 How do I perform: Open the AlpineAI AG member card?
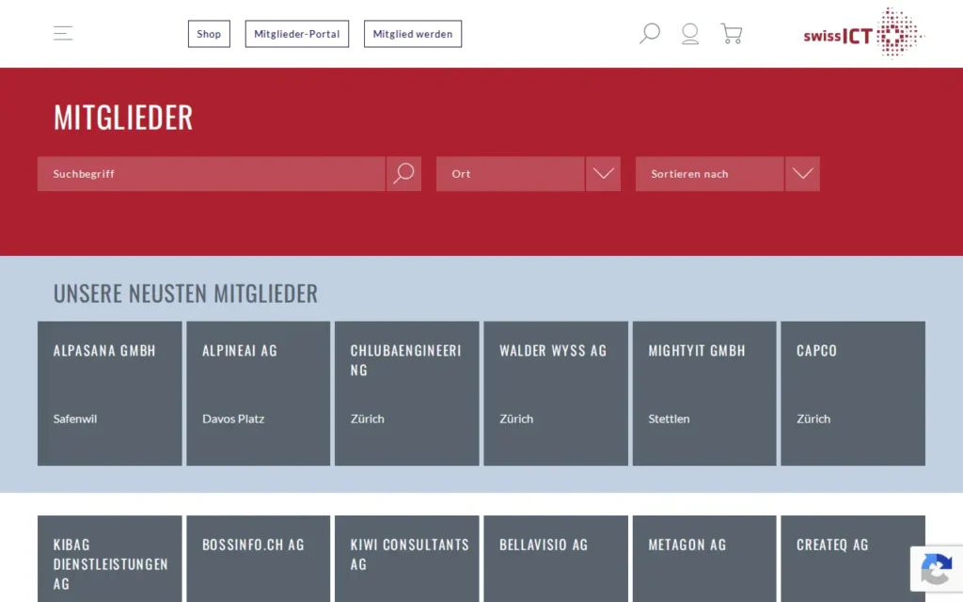coord(258,393)
